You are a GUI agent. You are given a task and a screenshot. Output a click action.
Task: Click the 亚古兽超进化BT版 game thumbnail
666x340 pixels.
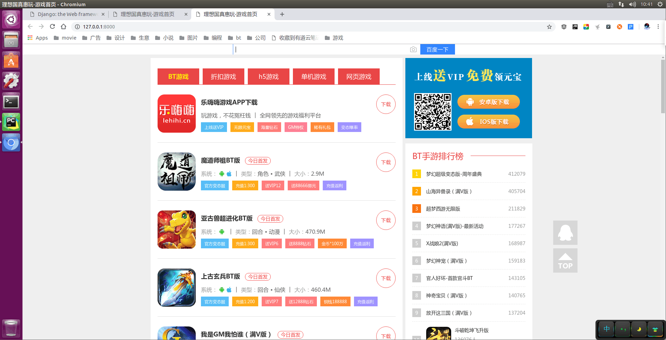(x=177, y=230)
